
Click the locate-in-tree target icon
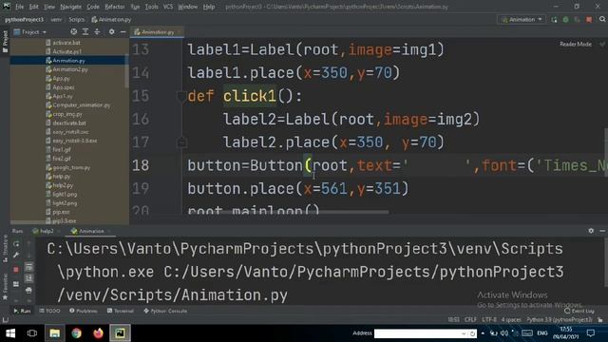point(73,31)
